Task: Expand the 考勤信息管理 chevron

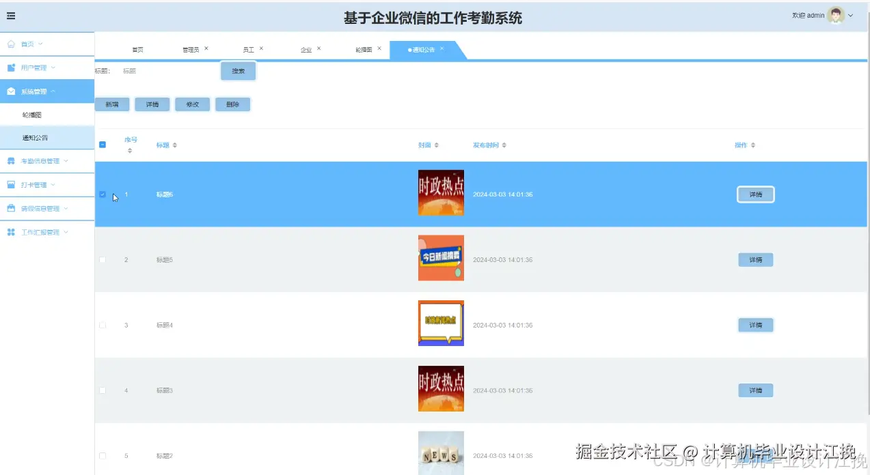Action: click(x=66, y=161)
